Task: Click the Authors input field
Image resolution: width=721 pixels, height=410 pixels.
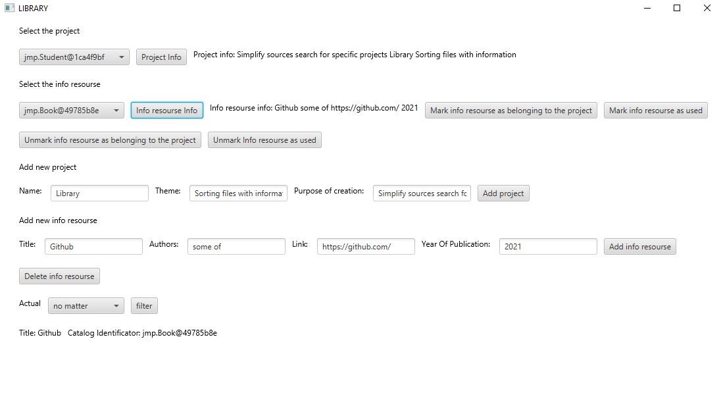Action: point(236,246)
